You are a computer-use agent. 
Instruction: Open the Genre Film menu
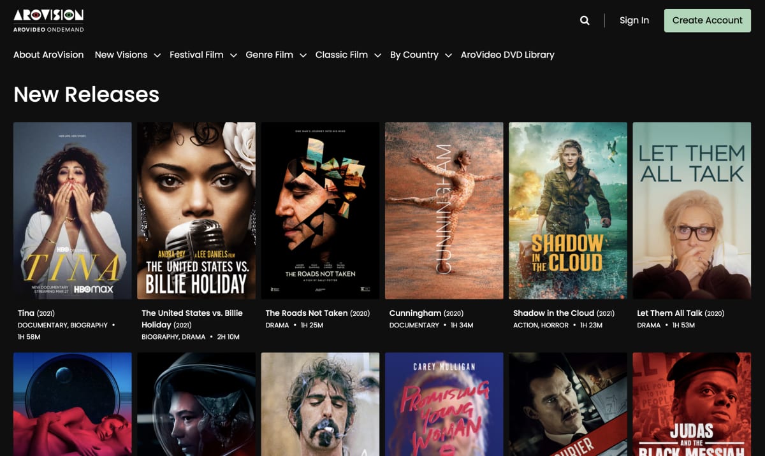pos(270,55)
